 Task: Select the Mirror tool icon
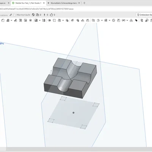click(x=44, y=20)
